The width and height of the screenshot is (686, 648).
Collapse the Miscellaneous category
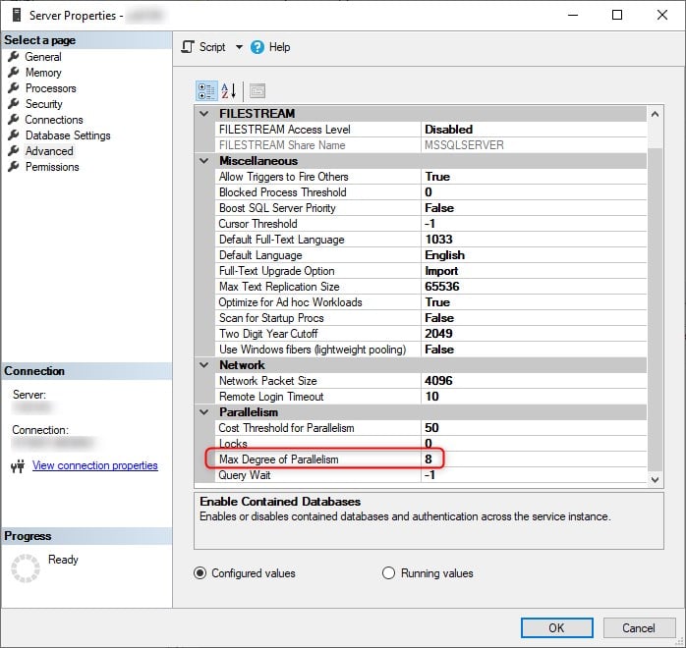point(203,161)
